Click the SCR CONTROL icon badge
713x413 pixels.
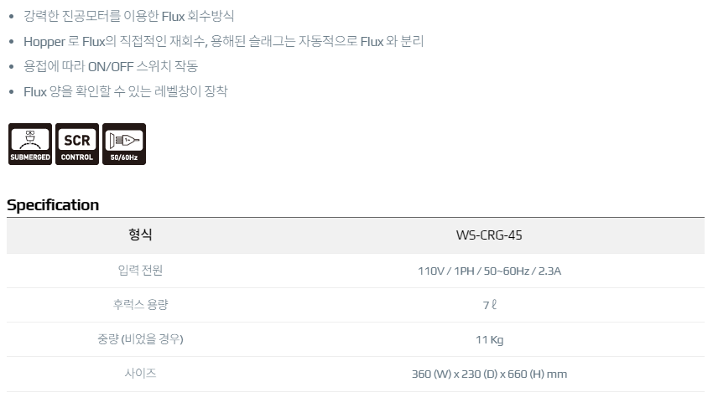pos(77,144)
